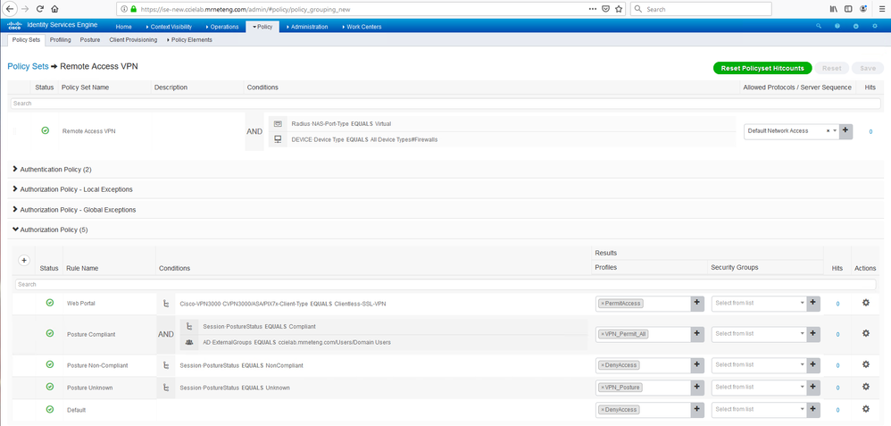Open the Policy menu
This screenshot has width=891, height=426.
tap(262, 27)
